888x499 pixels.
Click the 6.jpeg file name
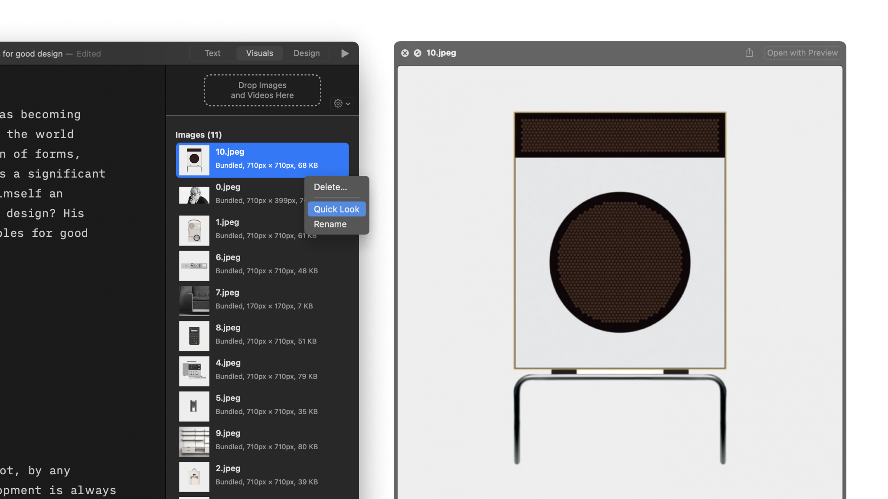228,257
